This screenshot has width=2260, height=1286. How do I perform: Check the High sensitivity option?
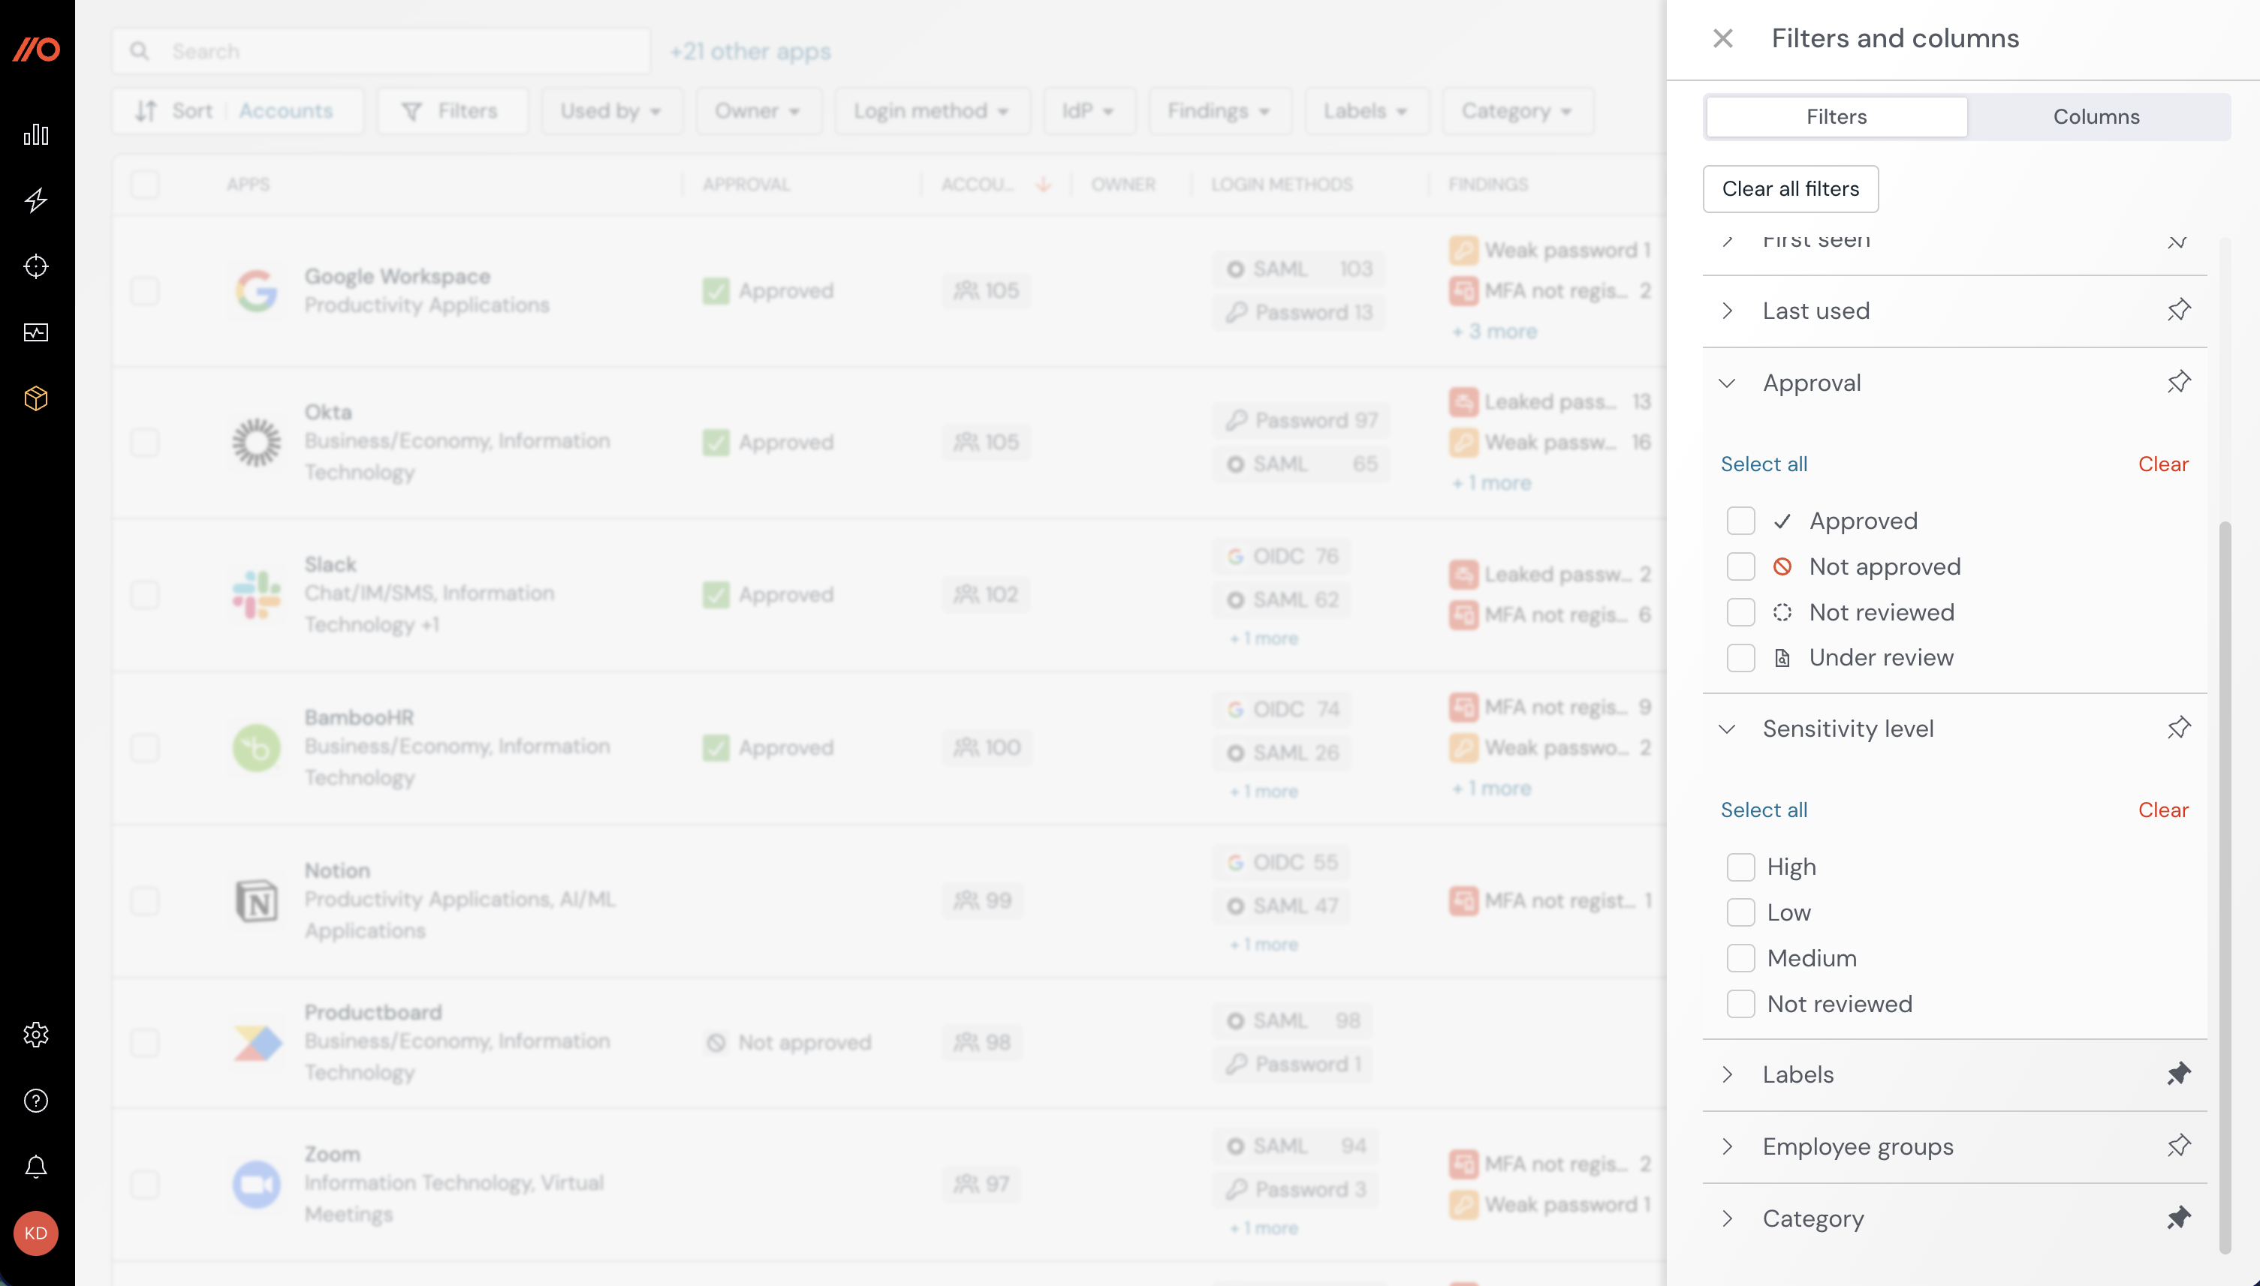(1740, 867)
